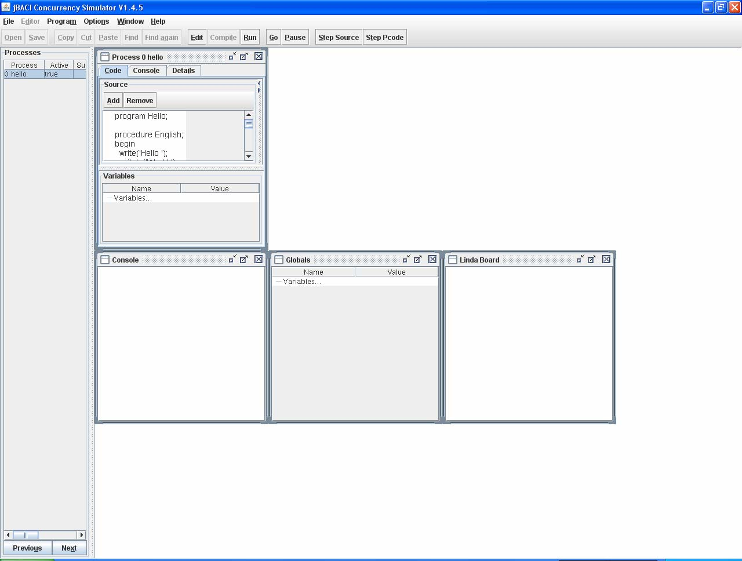Maximize the Process 0 hello window
Screen dimensions: 742x561
(x=244, y=56)
